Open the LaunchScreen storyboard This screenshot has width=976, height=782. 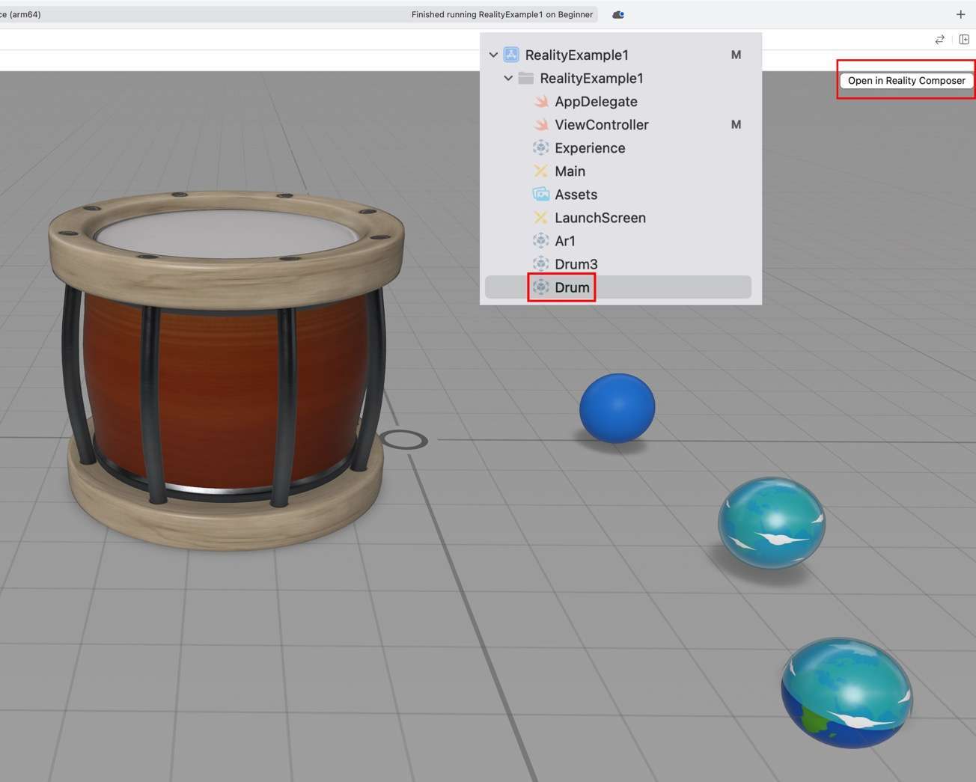[x=600, y=218]
